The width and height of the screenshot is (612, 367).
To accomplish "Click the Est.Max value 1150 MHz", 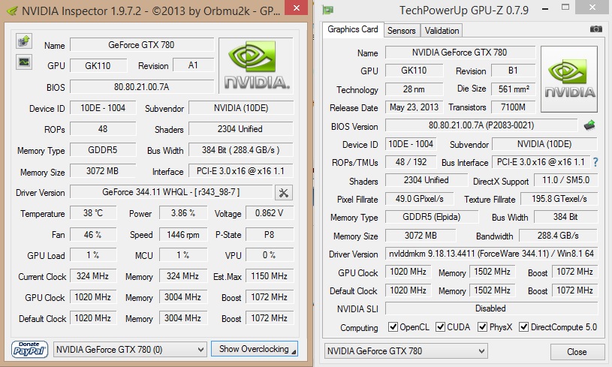I will [270, 276].
